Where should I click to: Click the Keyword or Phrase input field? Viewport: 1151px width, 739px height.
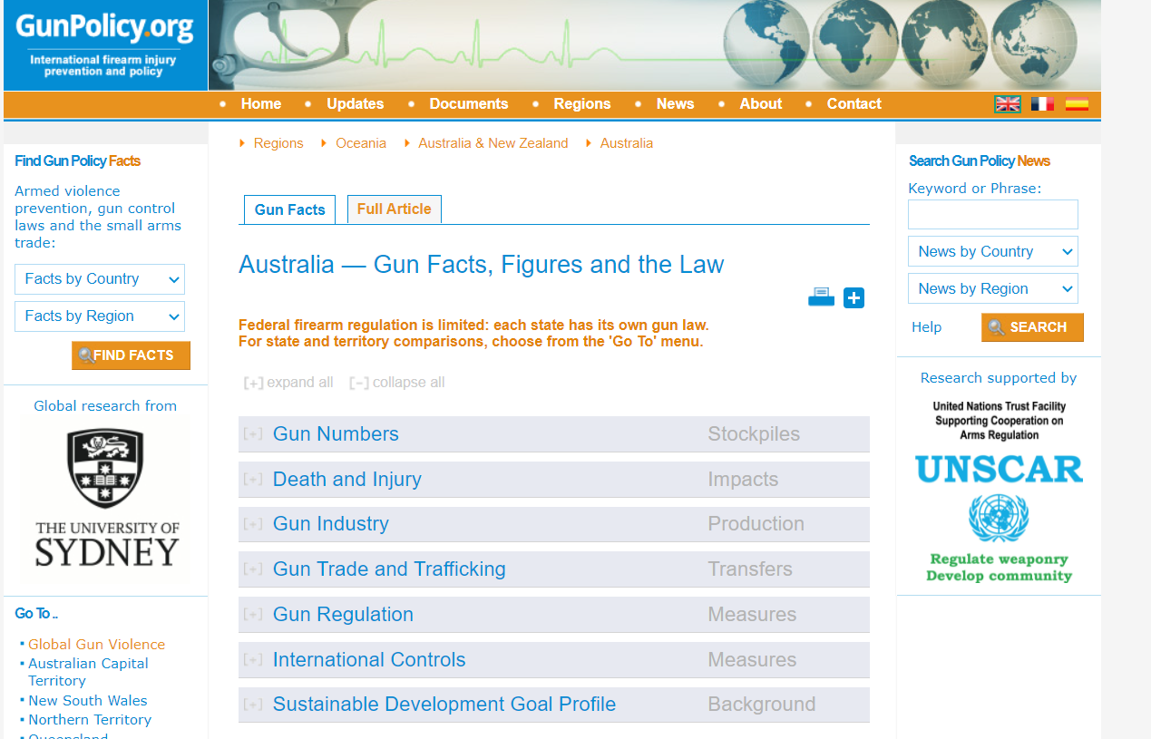click(x=992, y=215)
